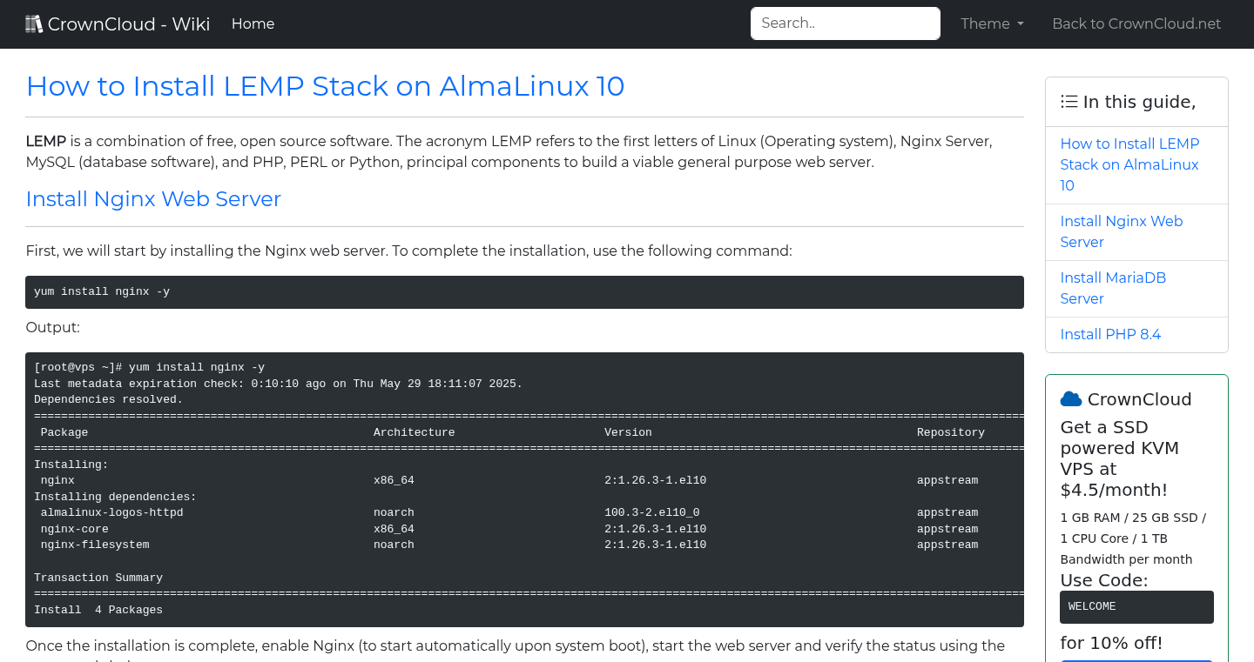Select the 'Install Nginx Web Server' section heading

pos(153,199)
